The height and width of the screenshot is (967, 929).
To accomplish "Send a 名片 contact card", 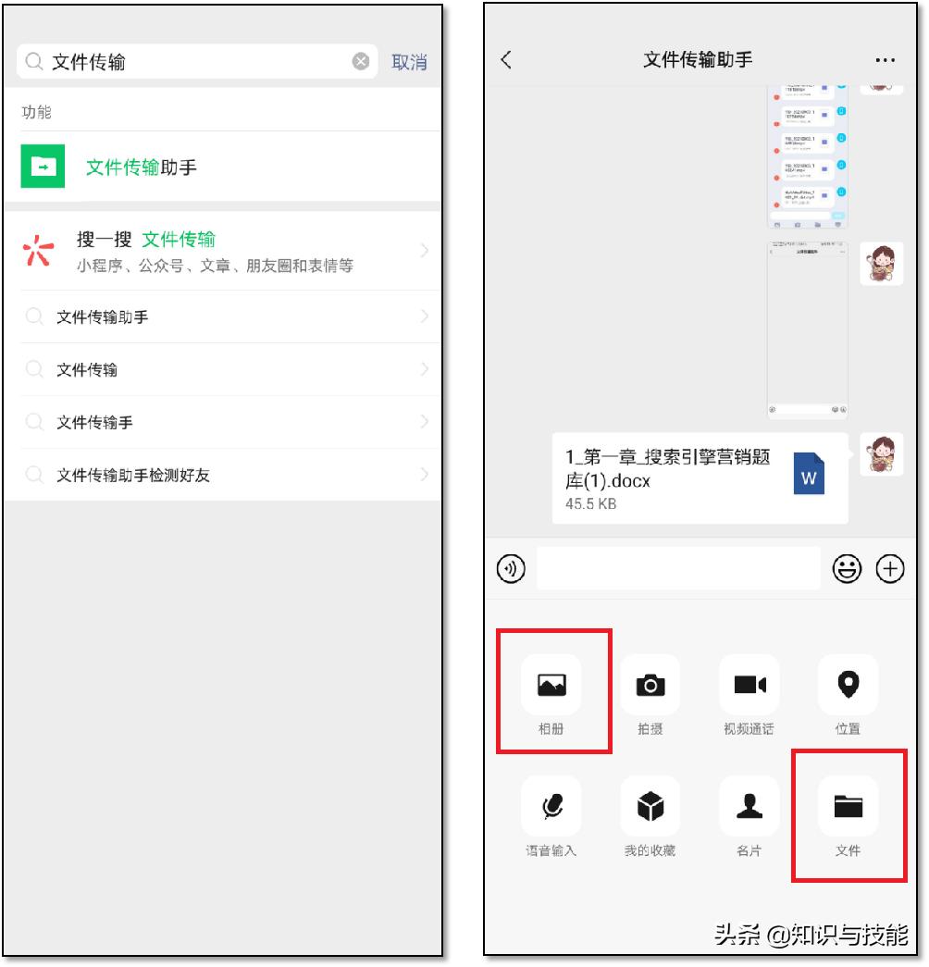I will pos(749,805).
